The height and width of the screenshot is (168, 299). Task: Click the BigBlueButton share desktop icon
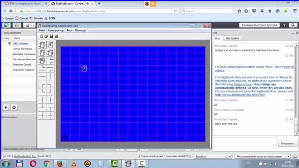[6, 25]
